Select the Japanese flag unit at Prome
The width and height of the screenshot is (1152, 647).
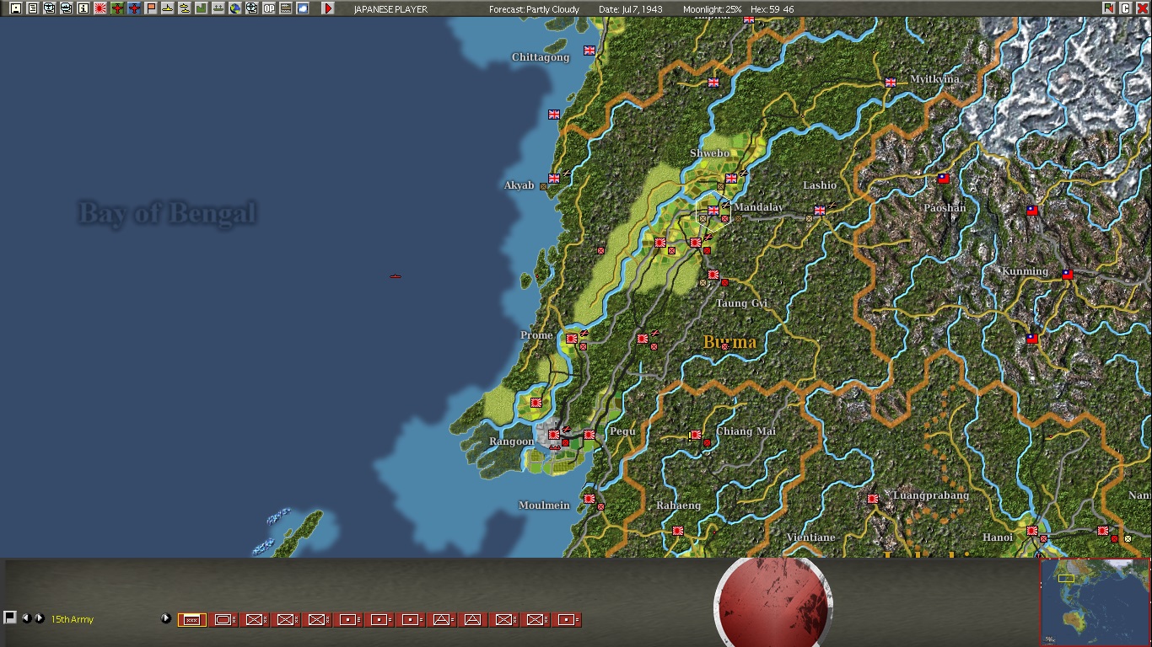(572, 339)
